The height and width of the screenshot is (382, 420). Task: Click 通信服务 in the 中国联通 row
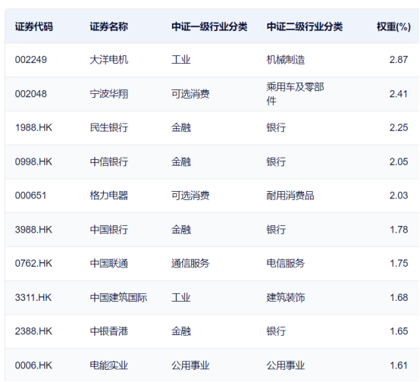point(190,263)
